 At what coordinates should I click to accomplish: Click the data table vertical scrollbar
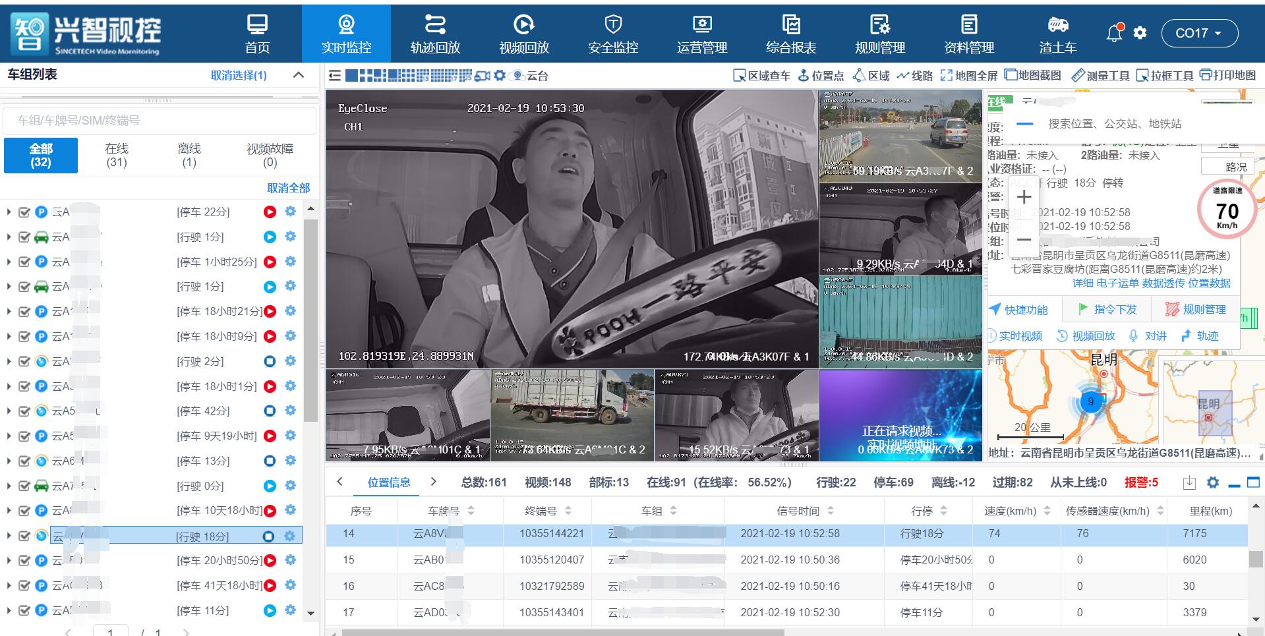(1255, 560)
